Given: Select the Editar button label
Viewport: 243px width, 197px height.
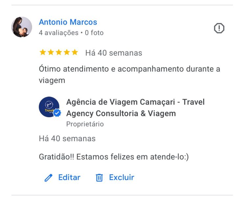Looking at the screenshot, I should click(x=69, y=177).
